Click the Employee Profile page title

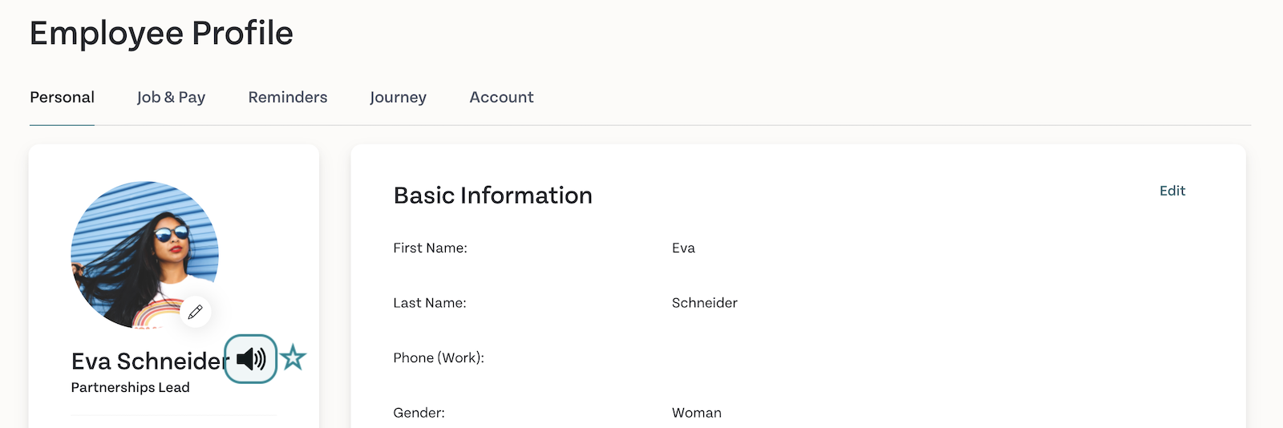161,34
